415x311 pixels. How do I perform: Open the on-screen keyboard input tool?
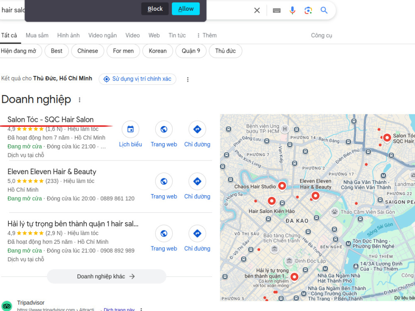tap(276, 11)
